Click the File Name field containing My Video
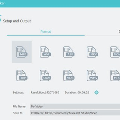 click(x=75, y=106)
